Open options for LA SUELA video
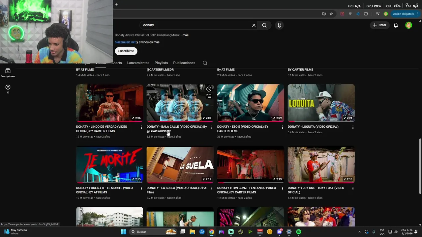422x237 pixels. tap(212, 189)
